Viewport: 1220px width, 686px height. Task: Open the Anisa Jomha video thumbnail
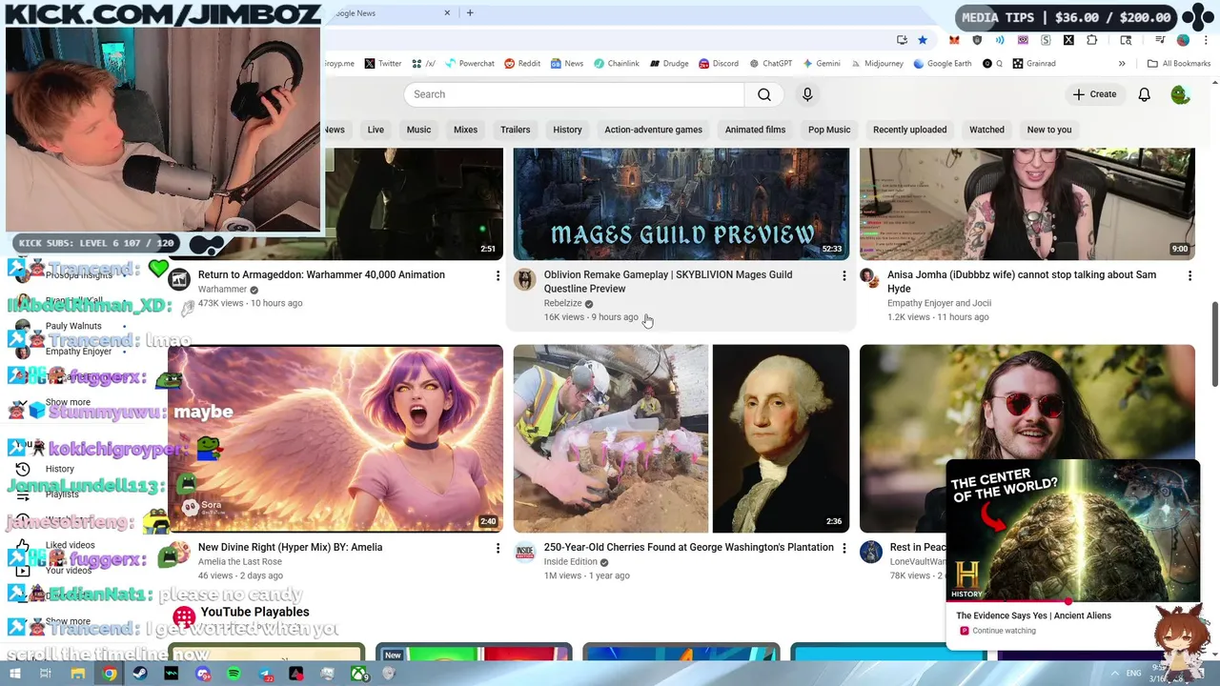pyautogui.click(x=1027, y=204)
